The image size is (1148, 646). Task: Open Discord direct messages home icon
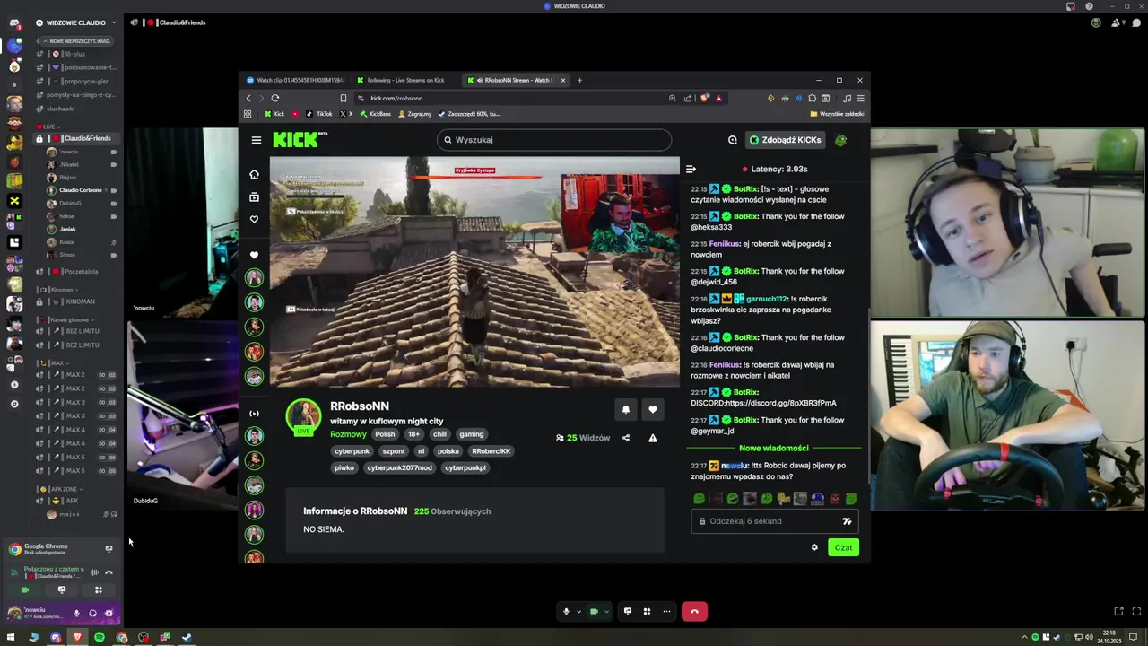13,22
